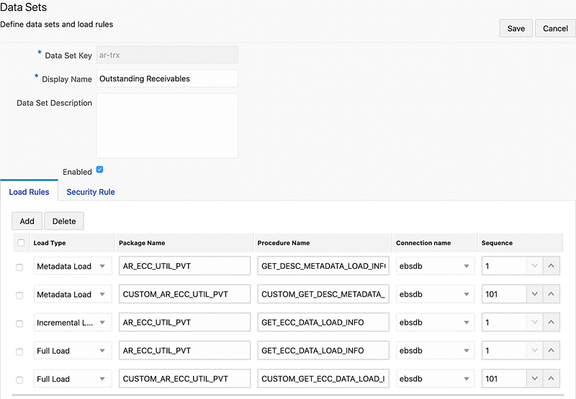Image resolution: width=576 pixels, height=399 pixels.
Task: Click into the Data Set Description box
Action: (x=167, y=125)
